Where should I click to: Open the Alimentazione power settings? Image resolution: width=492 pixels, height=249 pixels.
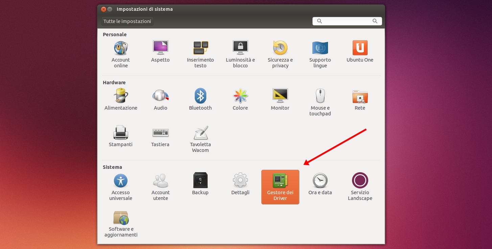click(x=120, y=99)
